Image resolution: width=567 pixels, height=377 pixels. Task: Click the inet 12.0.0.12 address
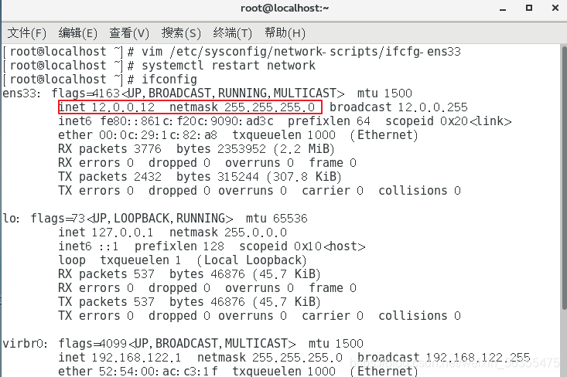[x=107, y=107]
